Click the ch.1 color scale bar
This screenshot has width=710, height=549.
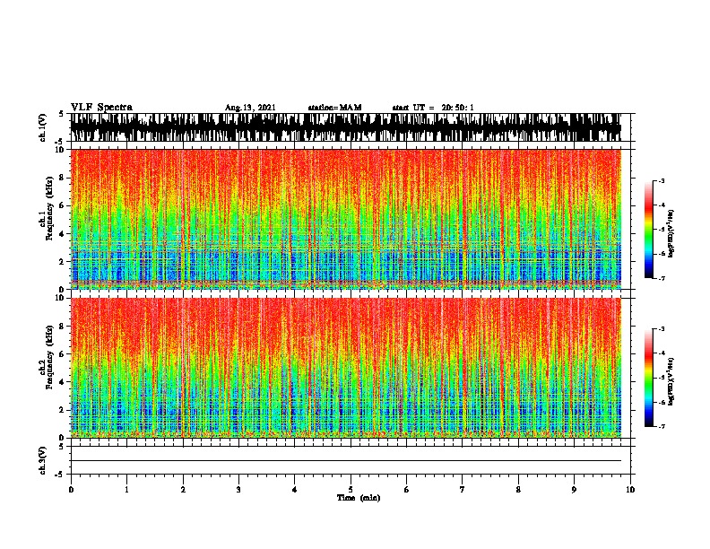[649, 230]
